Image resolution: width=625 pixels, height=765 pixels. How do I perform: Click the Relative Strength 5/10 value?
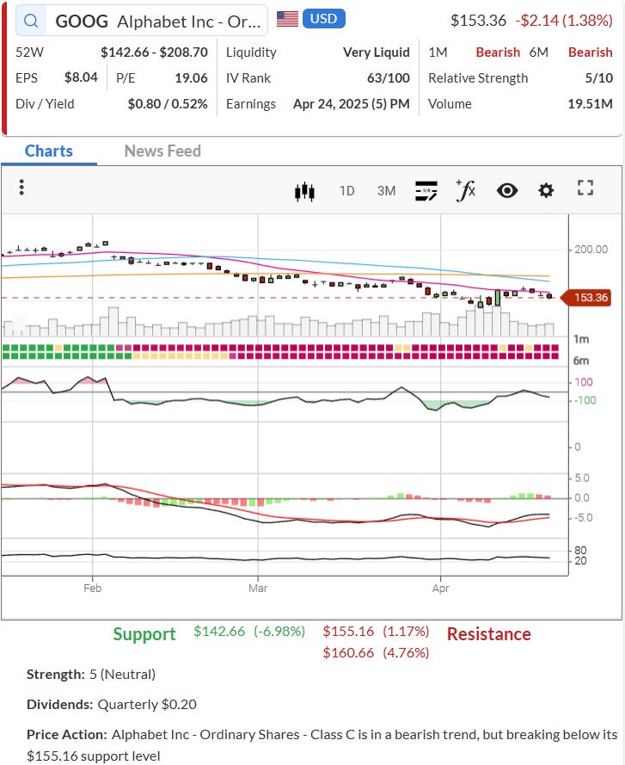[598, 78]
